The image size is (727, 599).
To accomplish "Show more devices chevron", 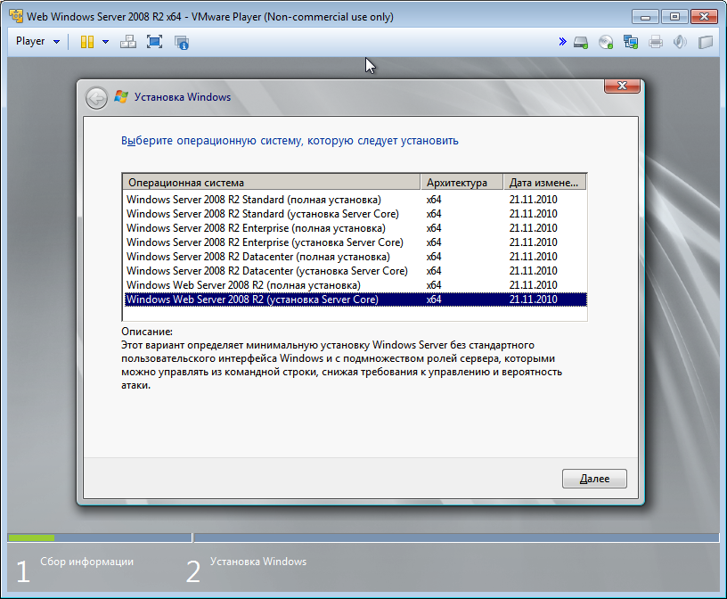I will pos(562,42).
